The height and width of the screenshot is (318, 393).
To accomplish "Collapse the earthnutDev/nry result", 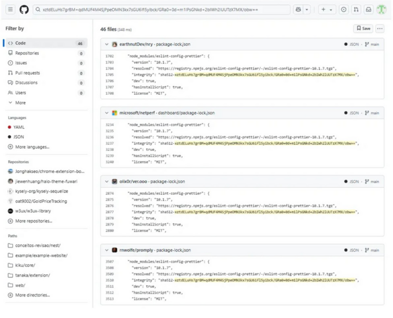I will [106, 45].
